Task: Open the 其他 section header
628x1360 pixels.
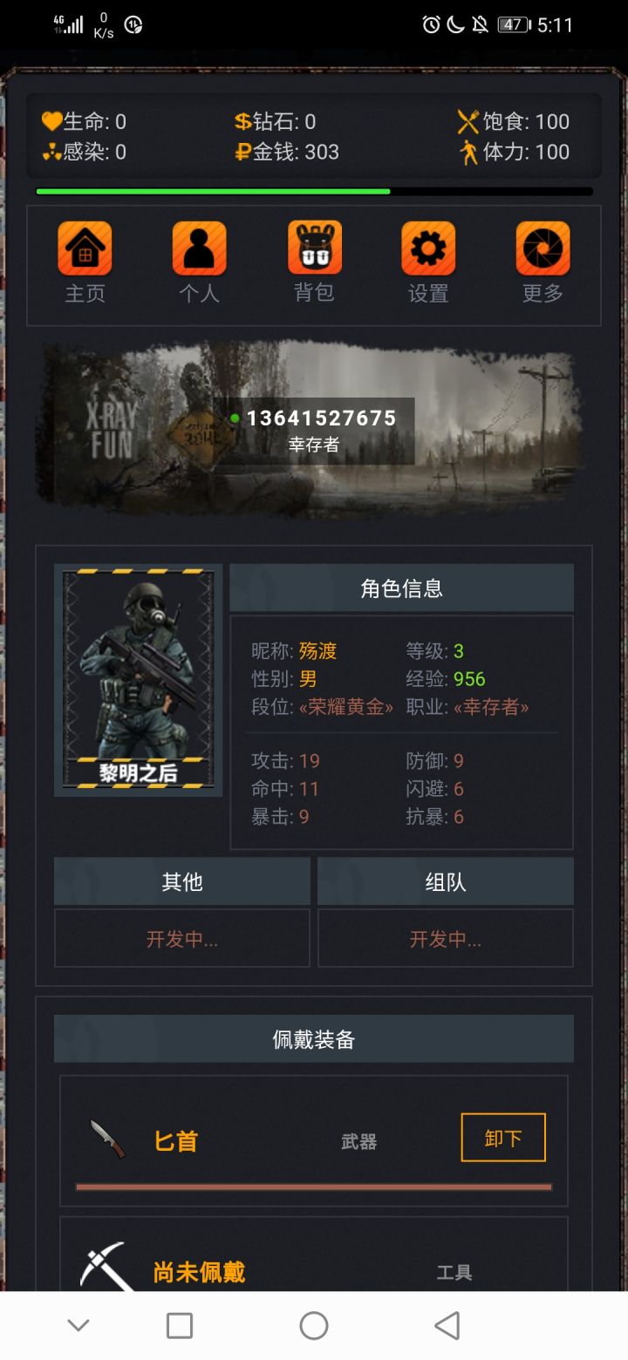Action: tap(182, 881)
